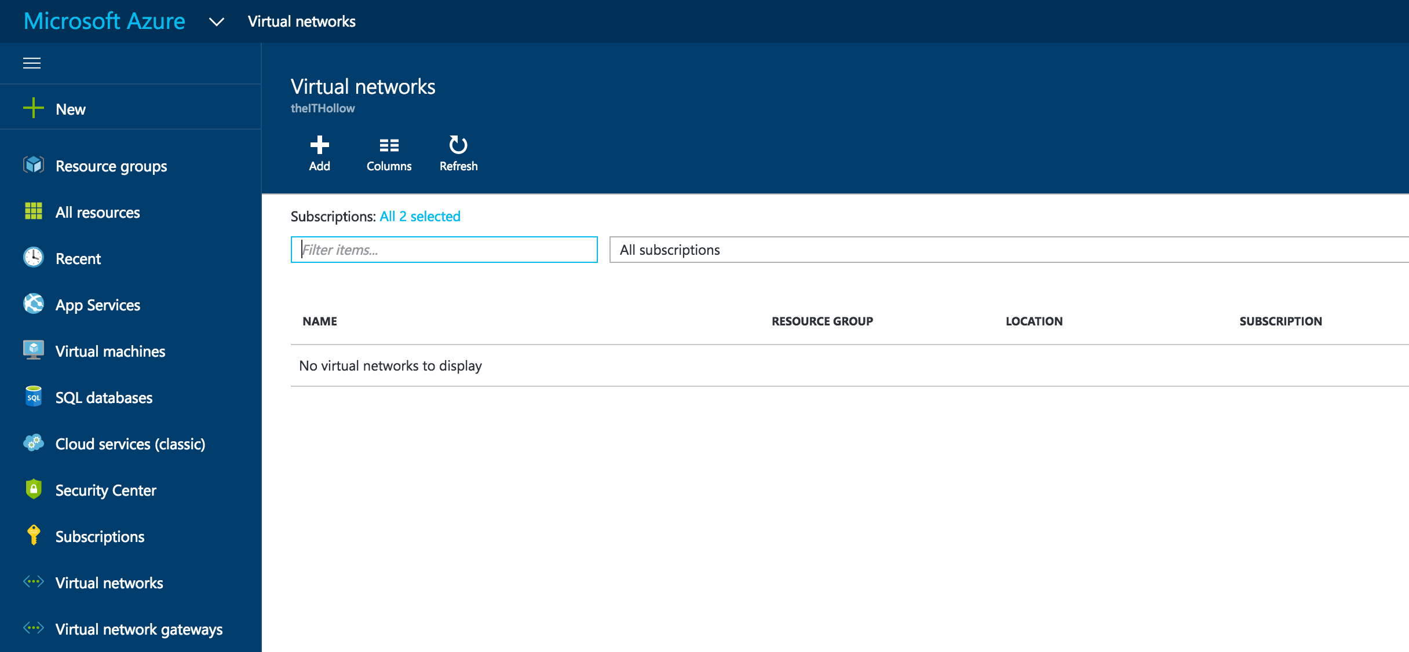Click the green plus New icon

tap(34, 108)
